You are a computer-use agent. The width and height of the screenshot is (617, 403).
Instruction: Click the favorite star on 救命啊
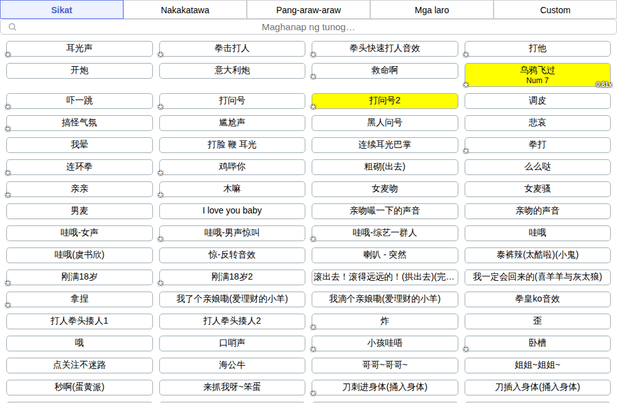(314, 77)
